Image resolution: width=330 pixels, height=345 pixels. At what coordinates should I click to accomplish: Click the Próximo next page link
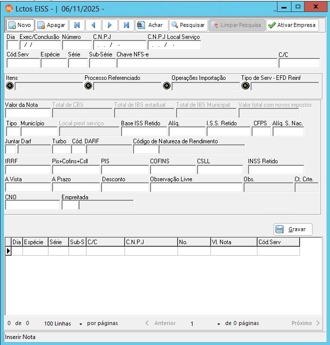(x=305, y=323)
